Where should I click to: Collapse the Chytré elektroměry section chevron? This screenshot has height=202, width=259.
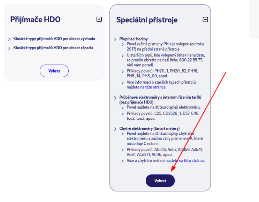[115, 129]
